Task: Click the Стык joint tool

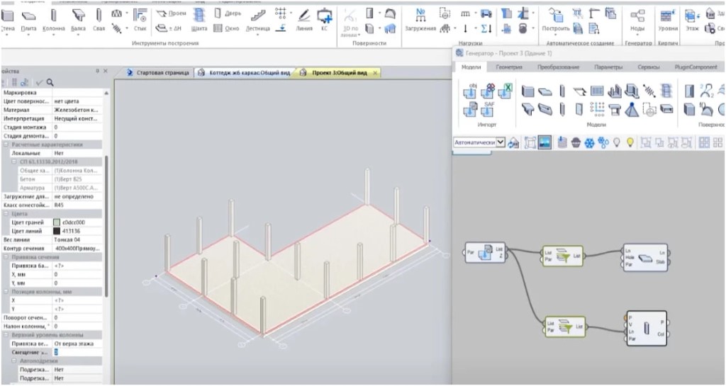Action: click(140, 21)
